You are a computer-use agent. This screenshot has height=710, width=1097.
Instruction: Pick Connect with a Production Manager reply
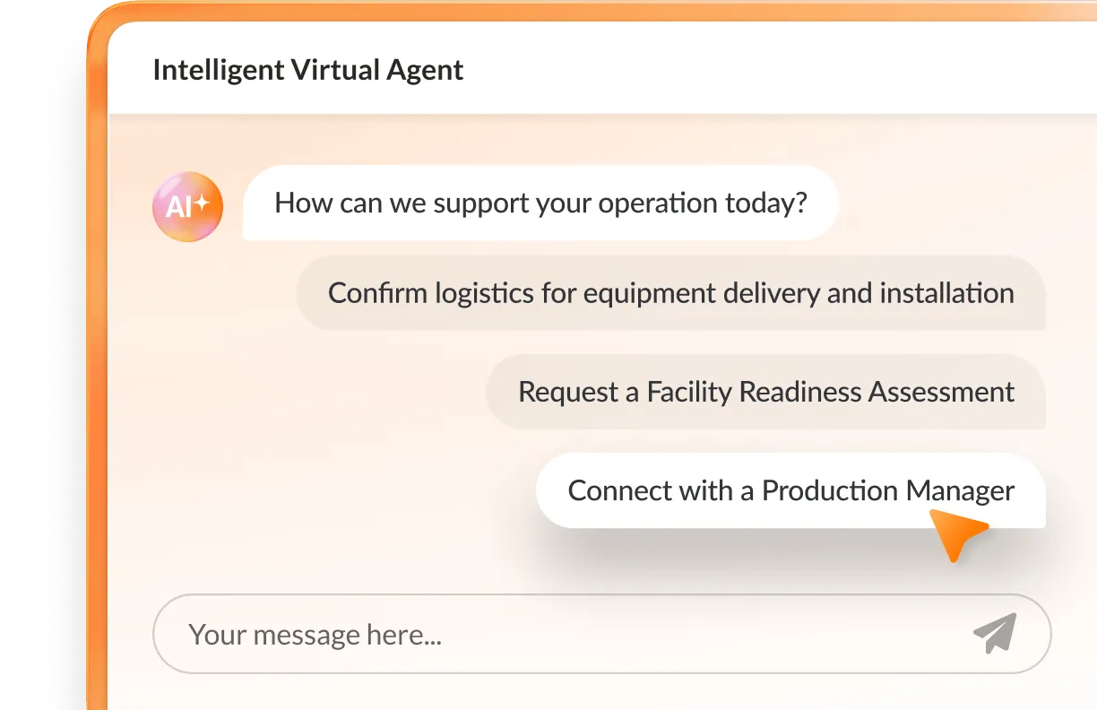click(x=790, y=490)
